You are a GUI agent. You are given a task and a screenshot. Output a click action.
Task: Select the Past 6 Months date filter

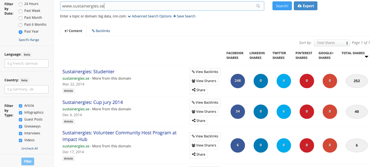click(21, 25)
